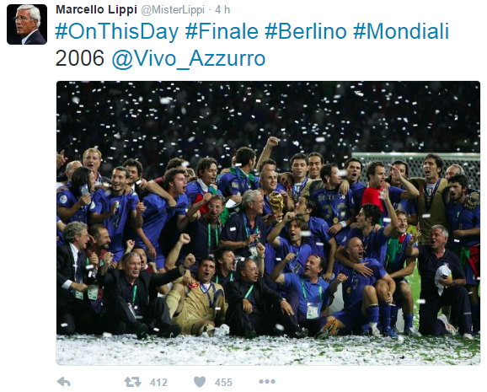
Task: Click the gold trophy in the team photo
Action: (x=276, y=204)
